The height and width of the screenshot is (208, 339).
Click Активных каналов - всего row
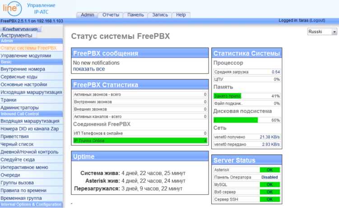click(140, 117)
